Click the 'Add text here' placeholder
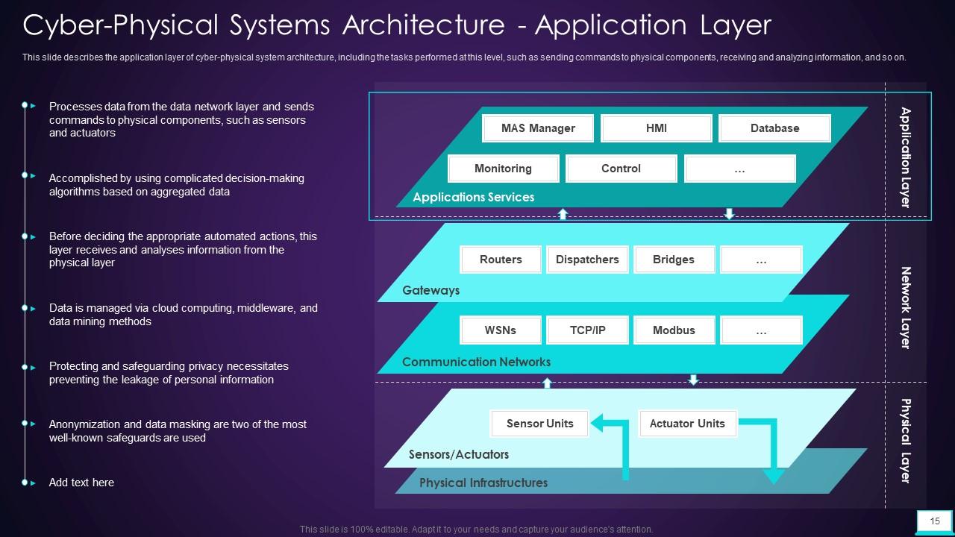 81,483
